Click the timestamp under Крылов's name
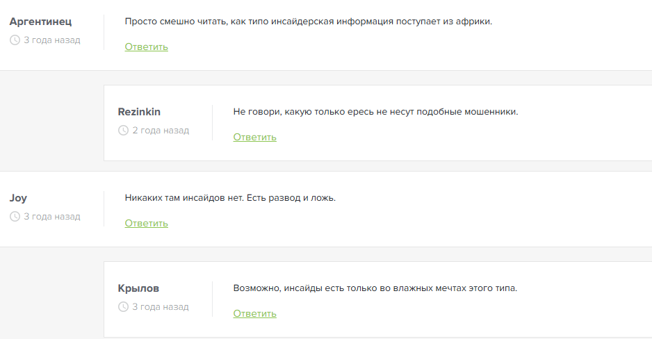 (x=160, y=307)
